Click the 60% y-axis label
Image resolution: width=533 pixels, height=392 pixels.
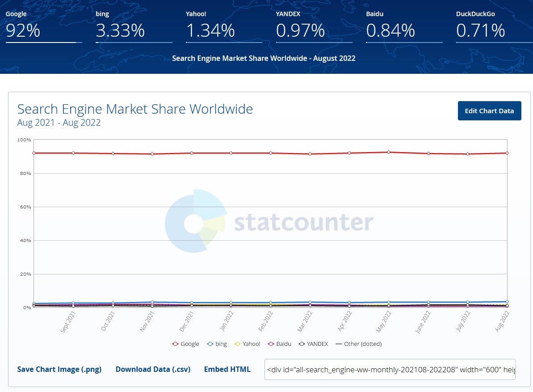[x=25, y=207]
